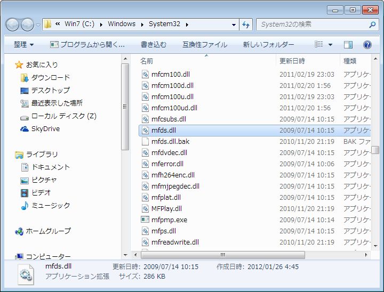
Task: Click 書き込む in toolbar
Action: click(x=154, y=45)
